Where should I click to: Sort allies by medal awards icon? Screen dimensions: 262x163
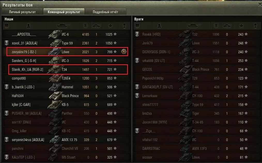124,26
